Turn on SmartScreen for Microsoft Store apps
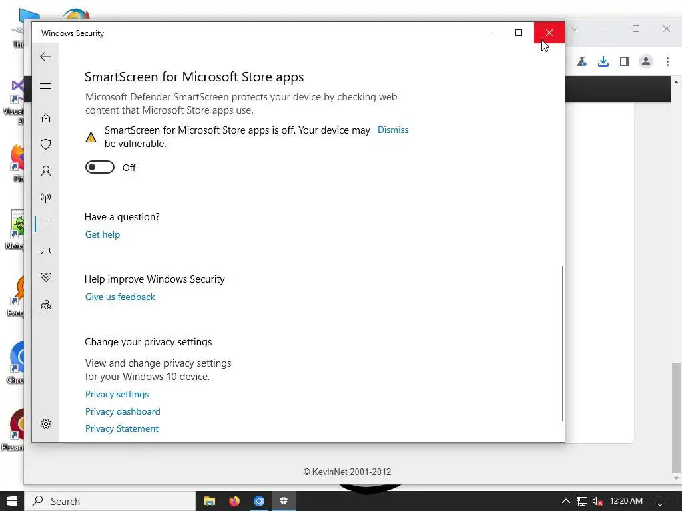This screenshot has width=682, height=511. [x=100, y=167]
